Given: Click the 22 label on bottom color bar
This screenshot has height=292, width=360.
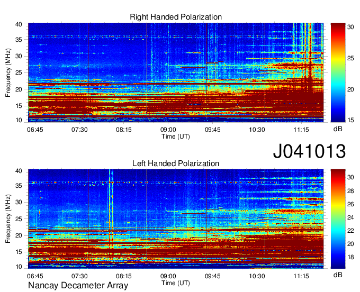Looking at the screenshot, I should pos(350,231).
